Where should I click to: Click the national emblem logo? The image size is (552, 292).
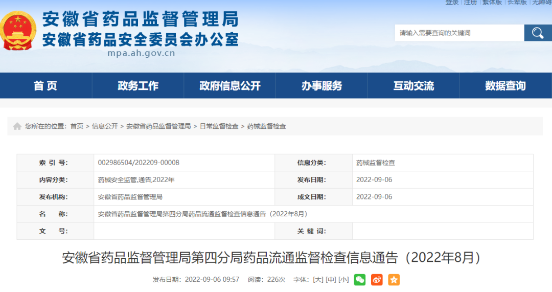coord(18,31)
